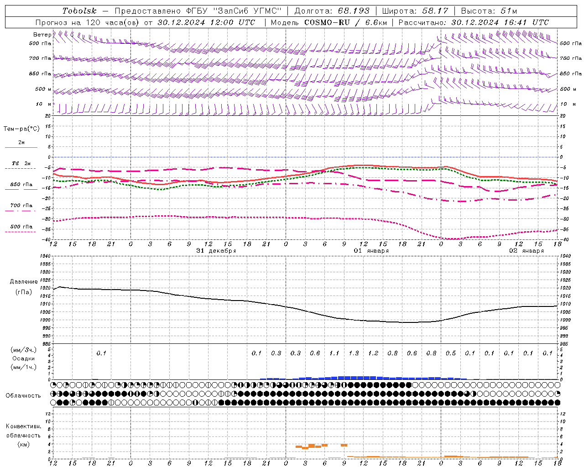Click the (км) unit label
Image resolution: width=584 pixels, height=467 pixels.
(23, 444)
